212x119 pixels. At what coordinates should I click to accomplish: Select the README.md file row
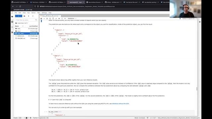(x=26, y=38)
